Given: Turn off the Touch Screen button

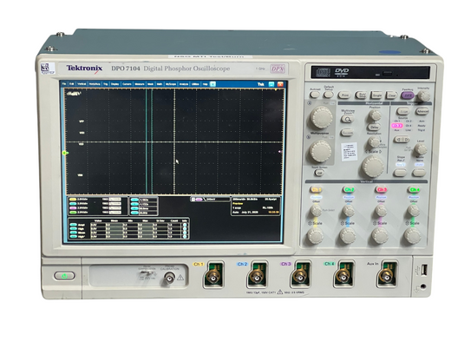Looking at the screenshot, I should click(319, 173).
